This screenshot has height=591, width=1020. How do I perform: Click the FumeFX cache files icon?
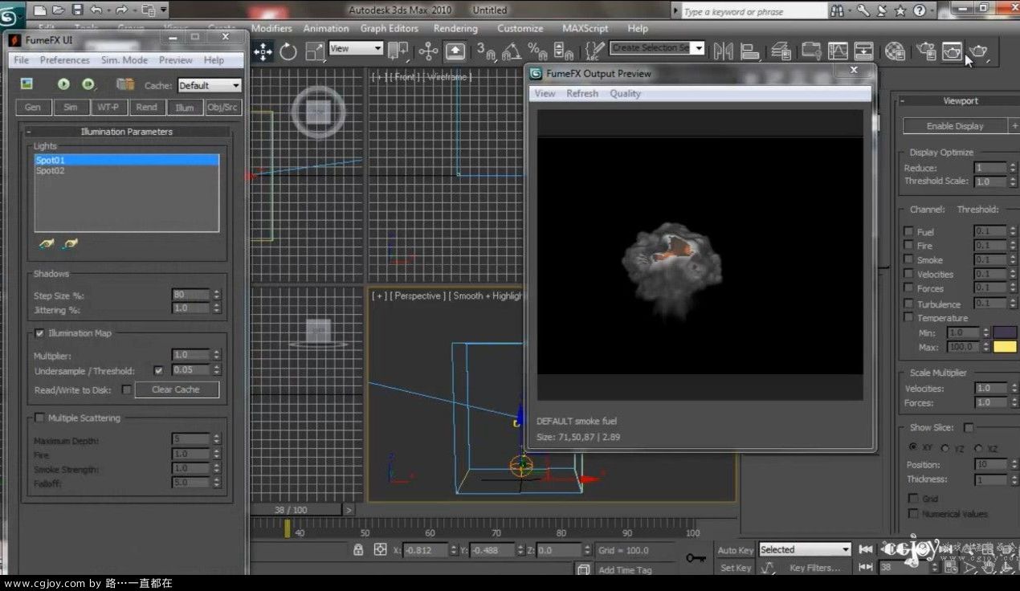124,84
